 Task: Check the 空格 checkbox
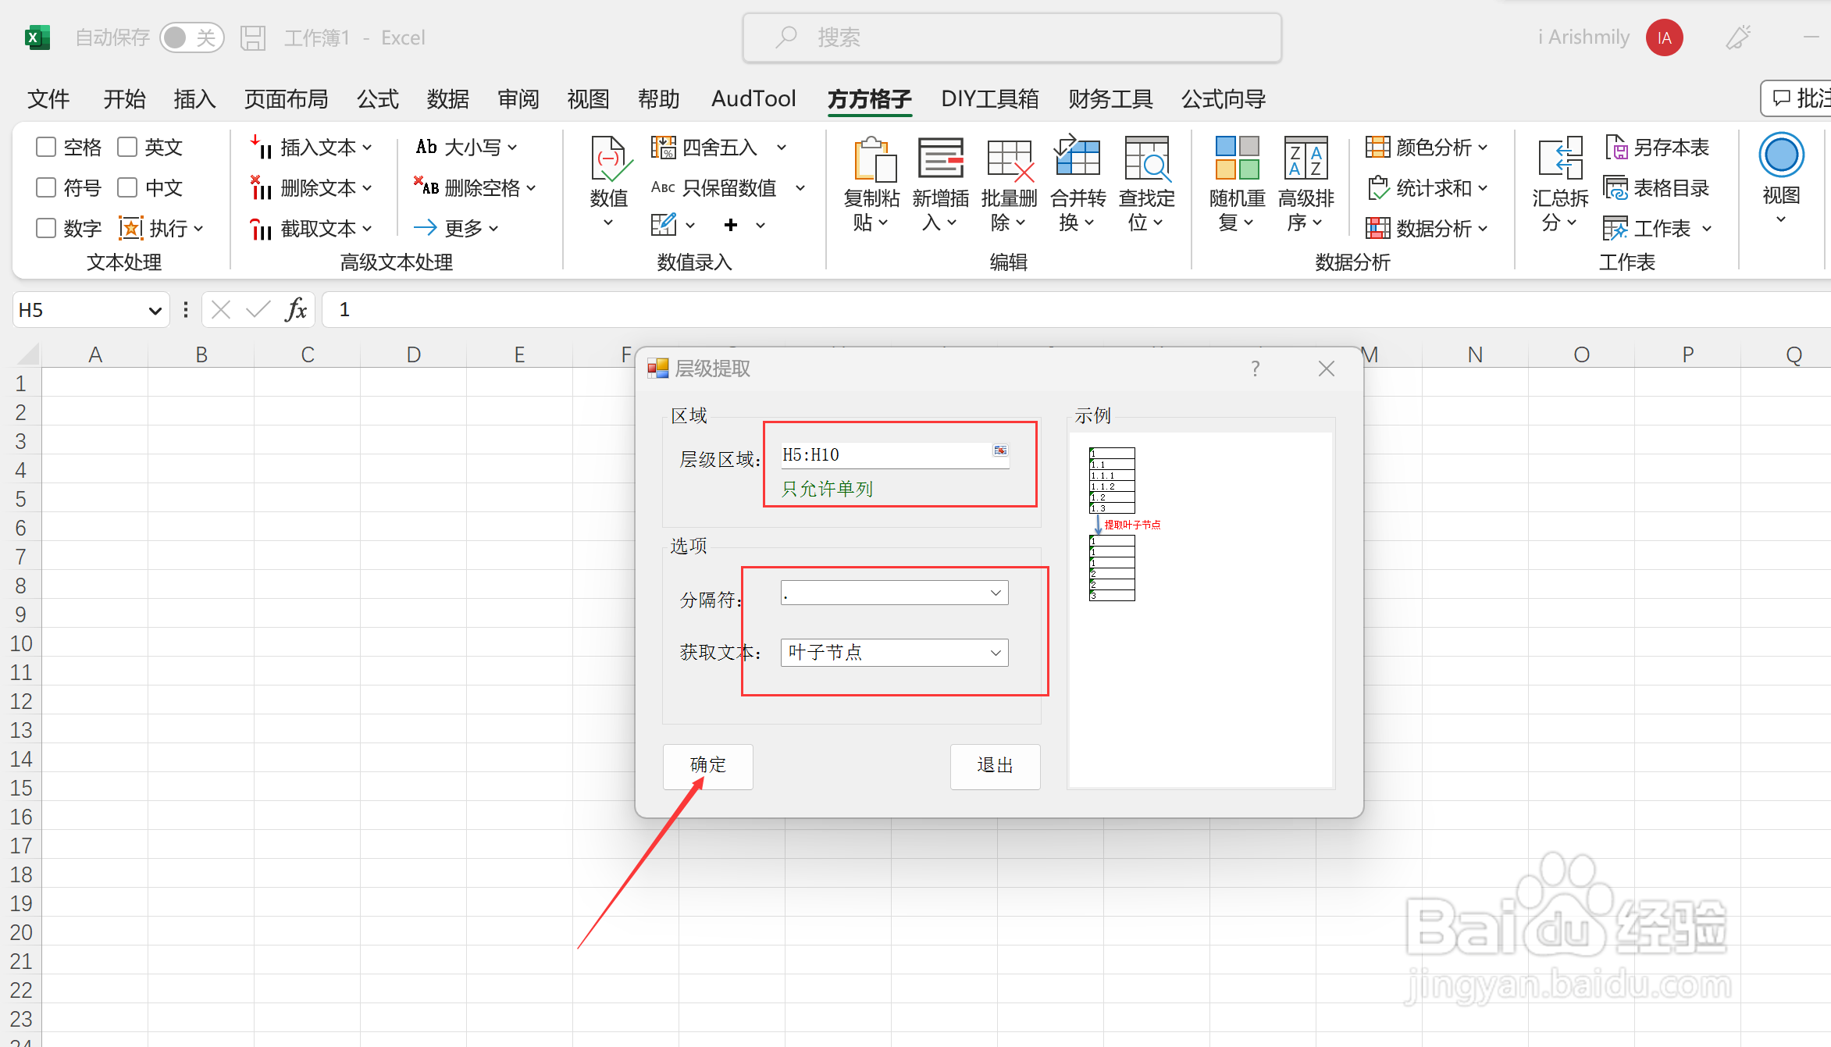click(x=46, y=148)
